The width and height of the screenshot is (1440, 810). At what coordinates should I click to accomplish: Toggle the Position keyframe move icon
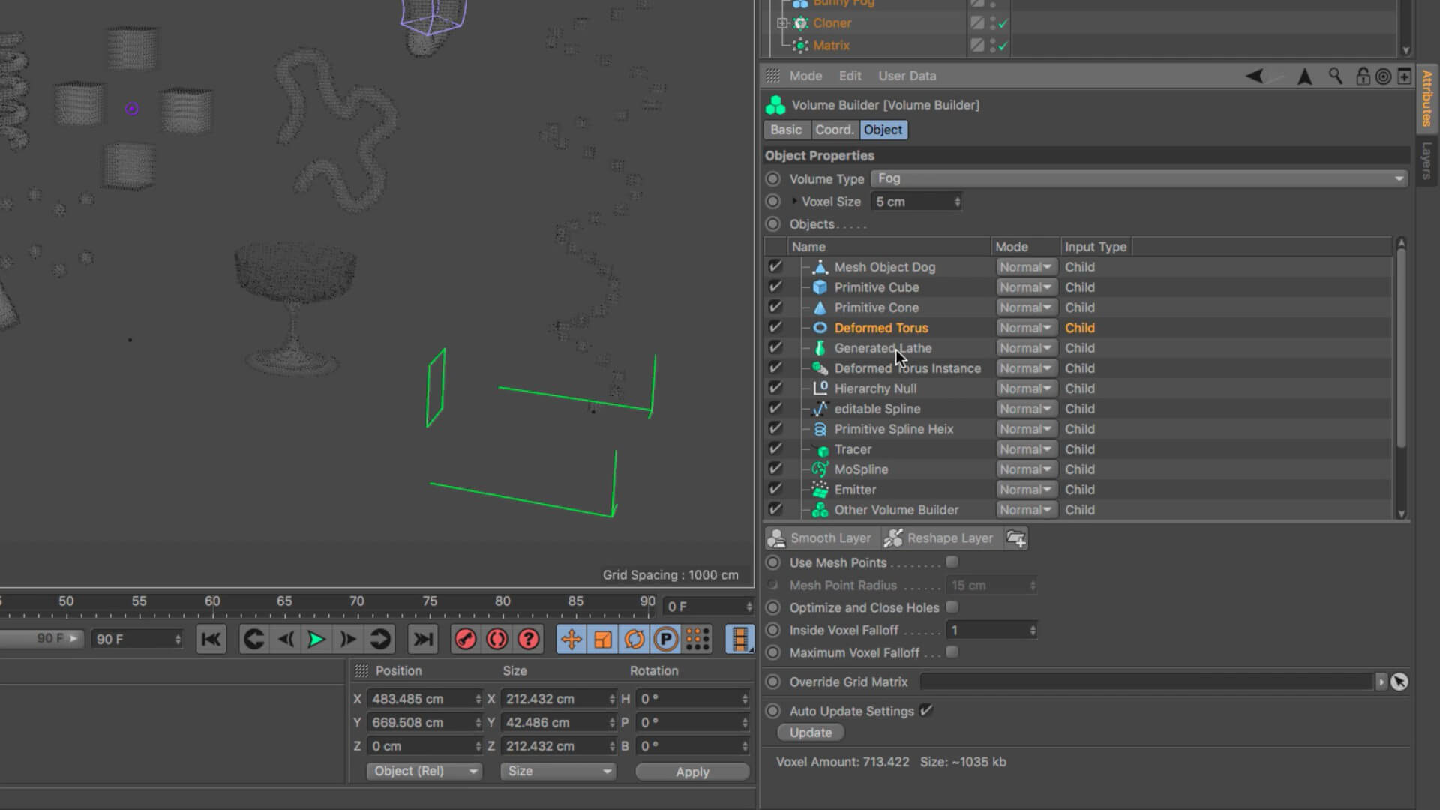tap(571, 640)
